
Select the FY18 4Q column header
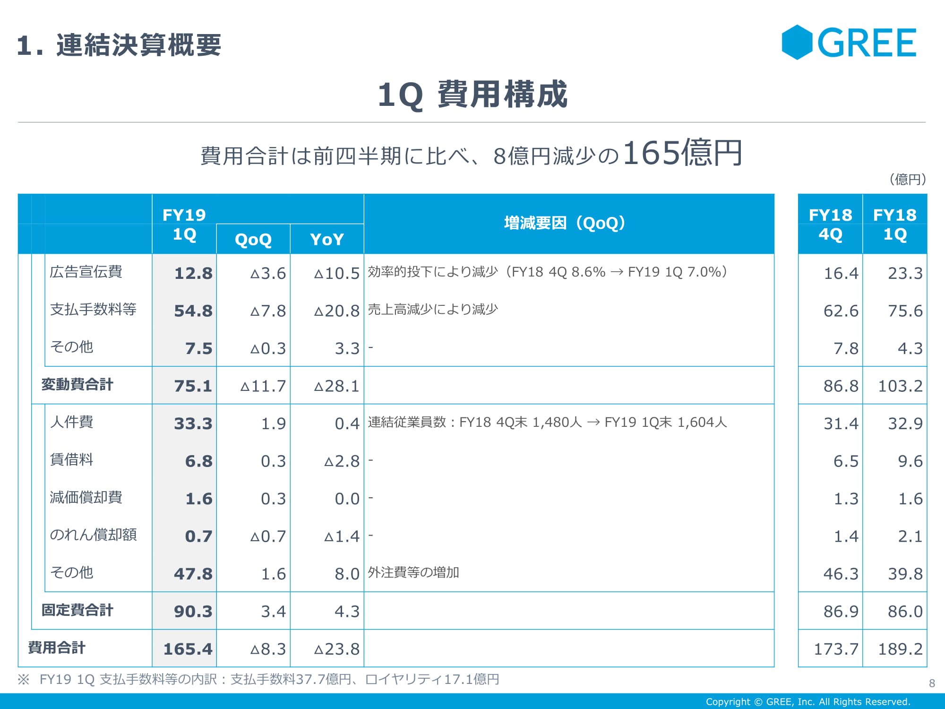click(x=830, y=225)
